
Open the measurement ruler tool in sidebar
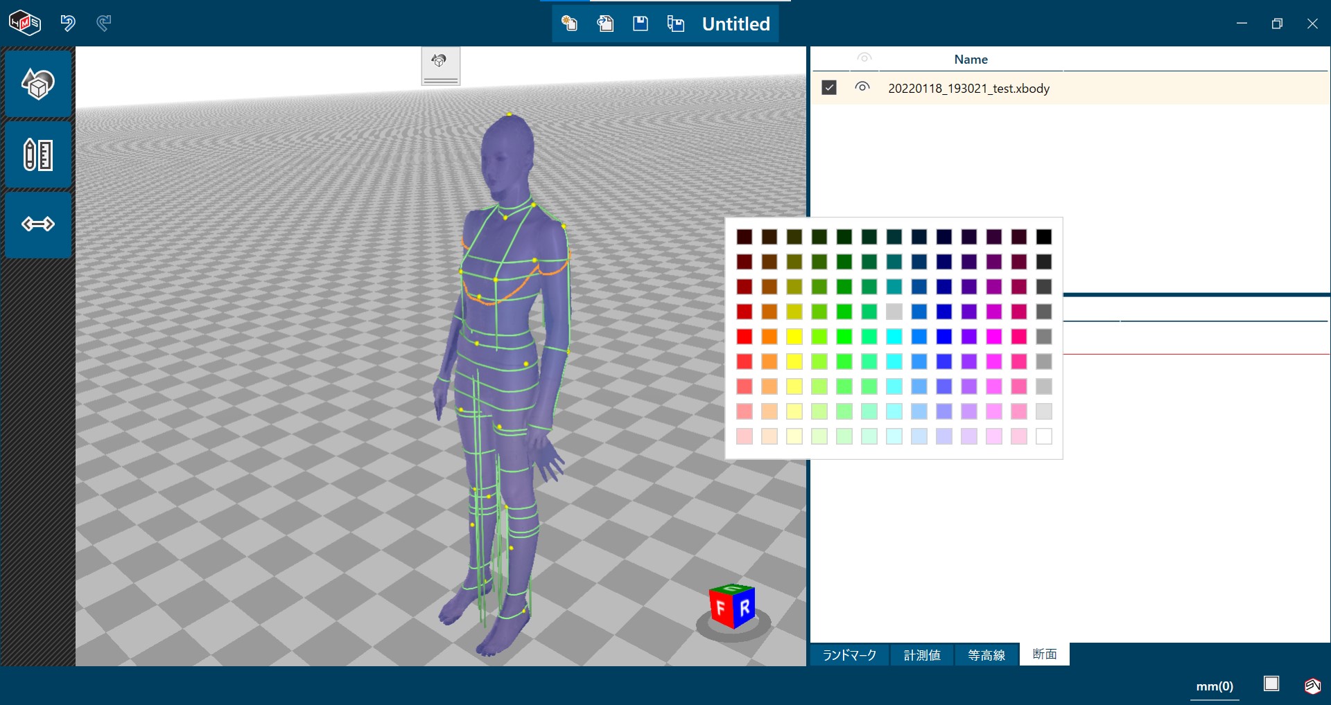tap(38, 154)
